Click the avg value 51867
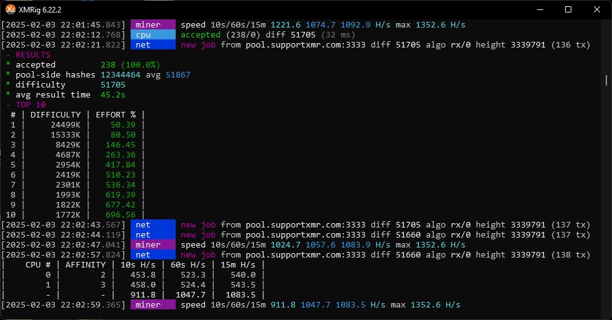 click(x=178, y=74)
